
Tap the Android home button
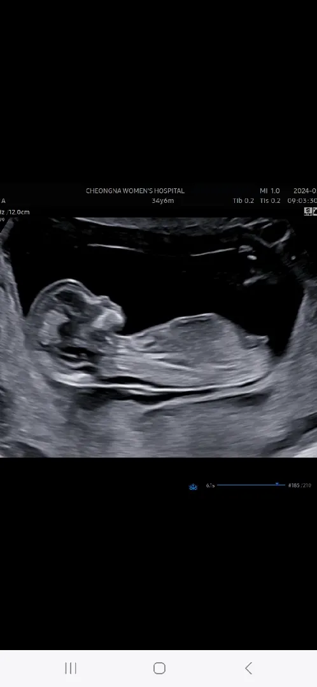(x=159, y=668)
